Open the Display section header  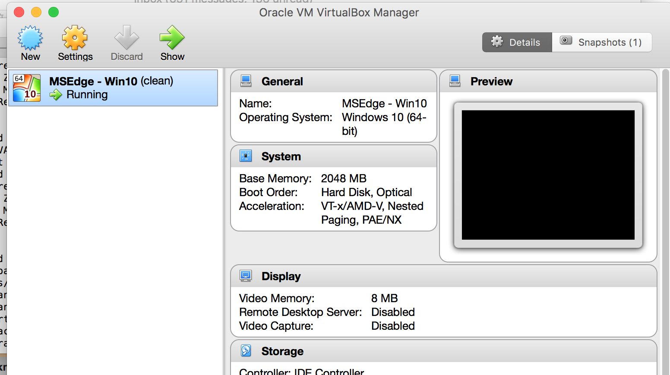444,276
